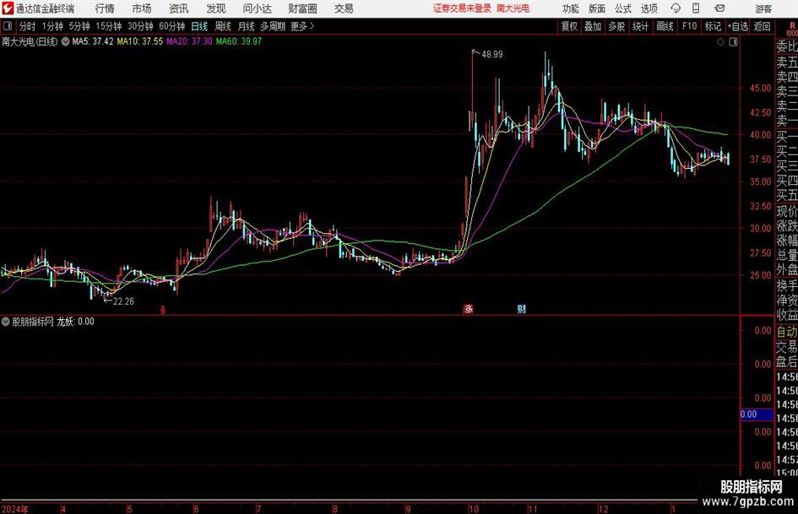This screenshot has width=798, height=514.
Task: Switch to 周线 weekly period
Action: (222, 26)
